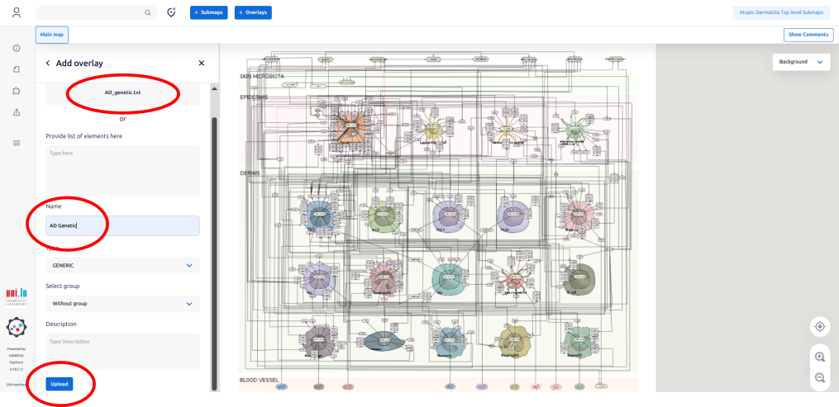Open the legend icon in the left sidebar
This screenshot has width=839, height=407.
(x=17, y=143)
